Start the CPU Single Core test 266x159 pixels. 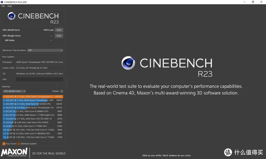(x=59, y=36)
